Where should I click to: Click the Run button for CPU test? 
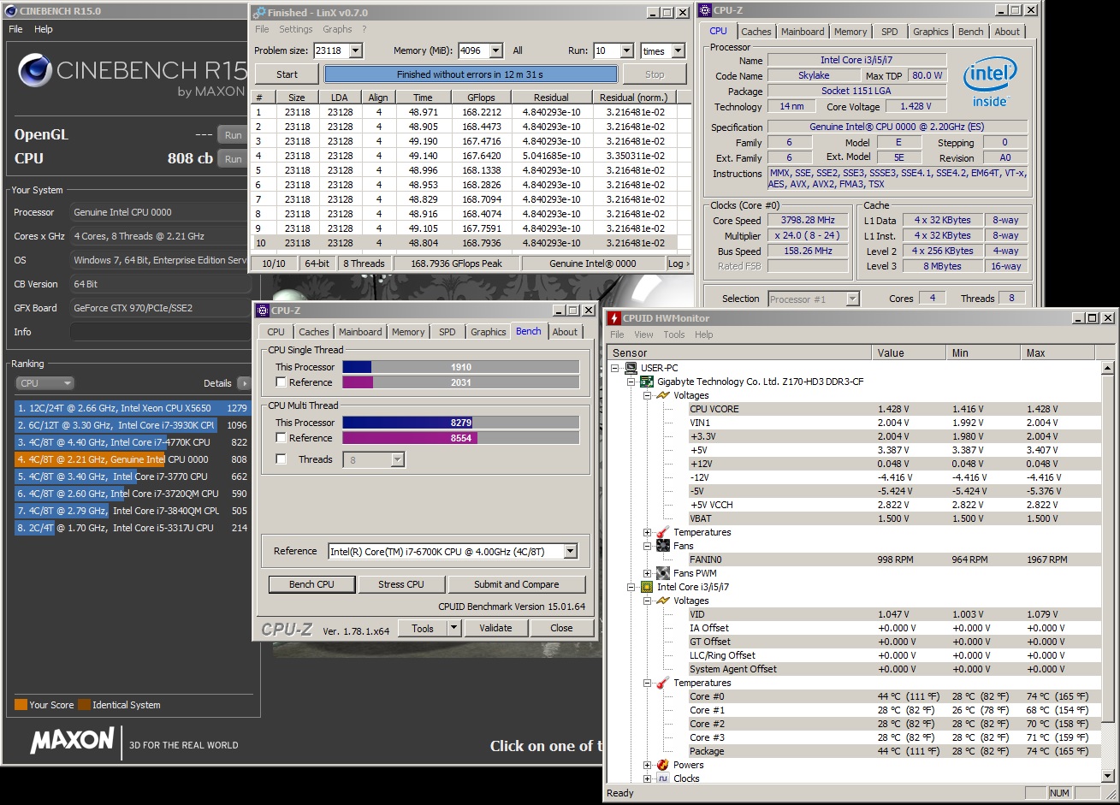pyautogui.click(x=233, y=159)
